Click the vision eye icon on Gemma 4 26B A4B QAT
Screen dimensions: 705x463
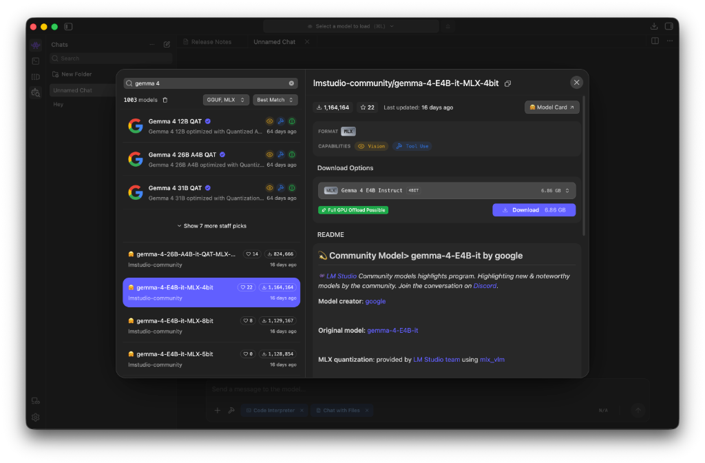[269, 155]
